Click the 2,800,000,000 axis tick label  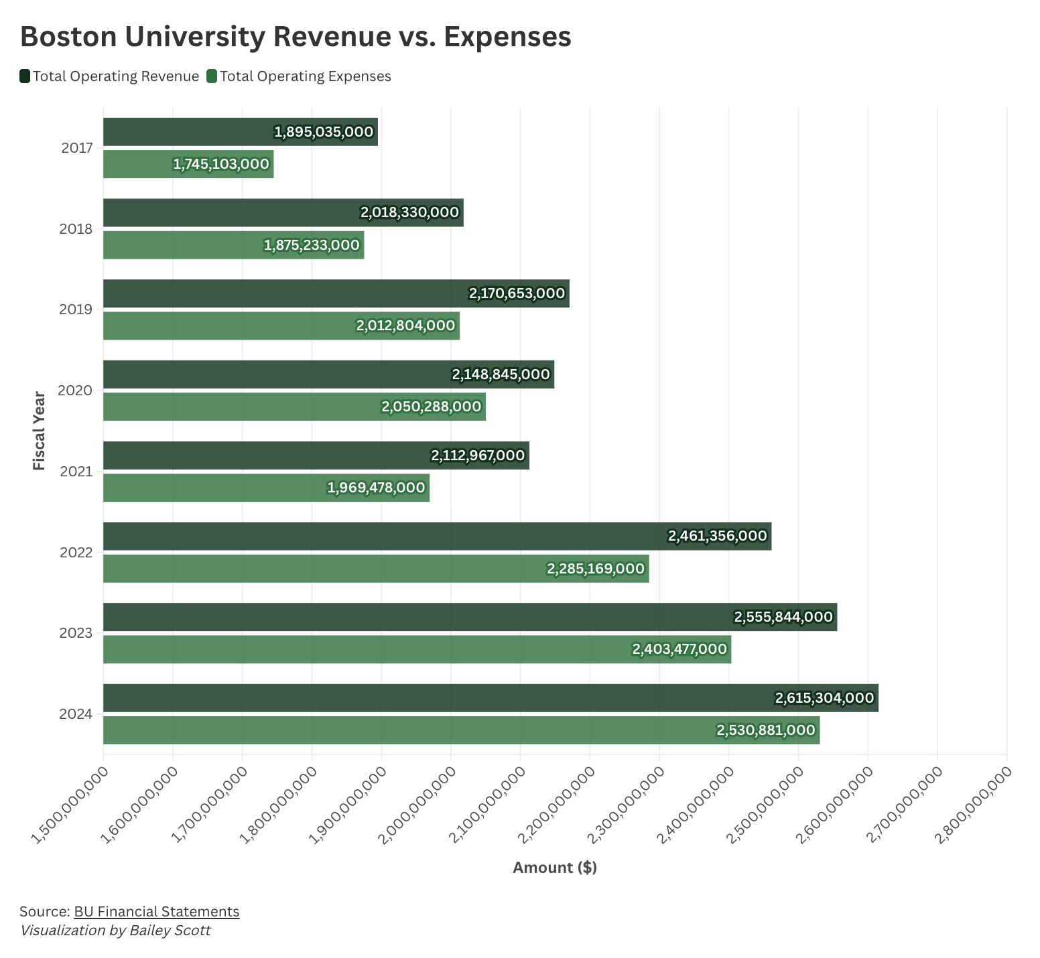(974, 804)
